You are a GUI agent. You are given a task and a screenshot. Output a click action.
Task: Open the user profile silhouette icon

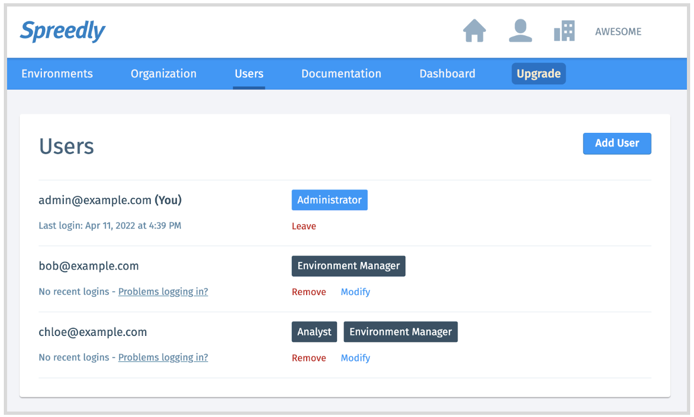coord(520,31)
